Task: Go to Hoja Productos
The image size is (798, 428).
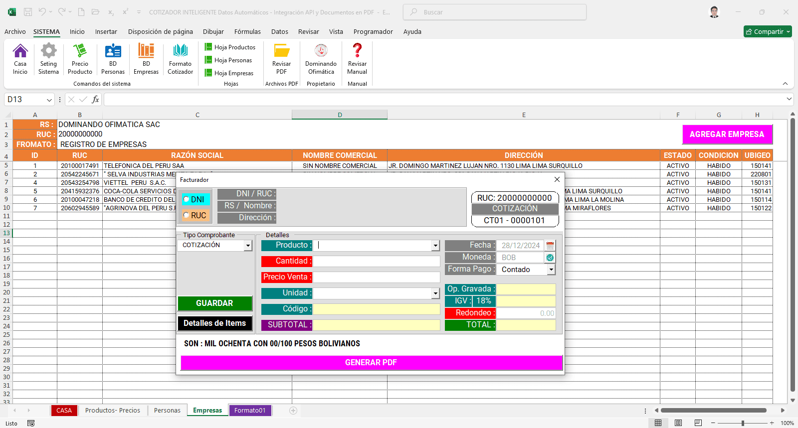Action: point(230,47)
